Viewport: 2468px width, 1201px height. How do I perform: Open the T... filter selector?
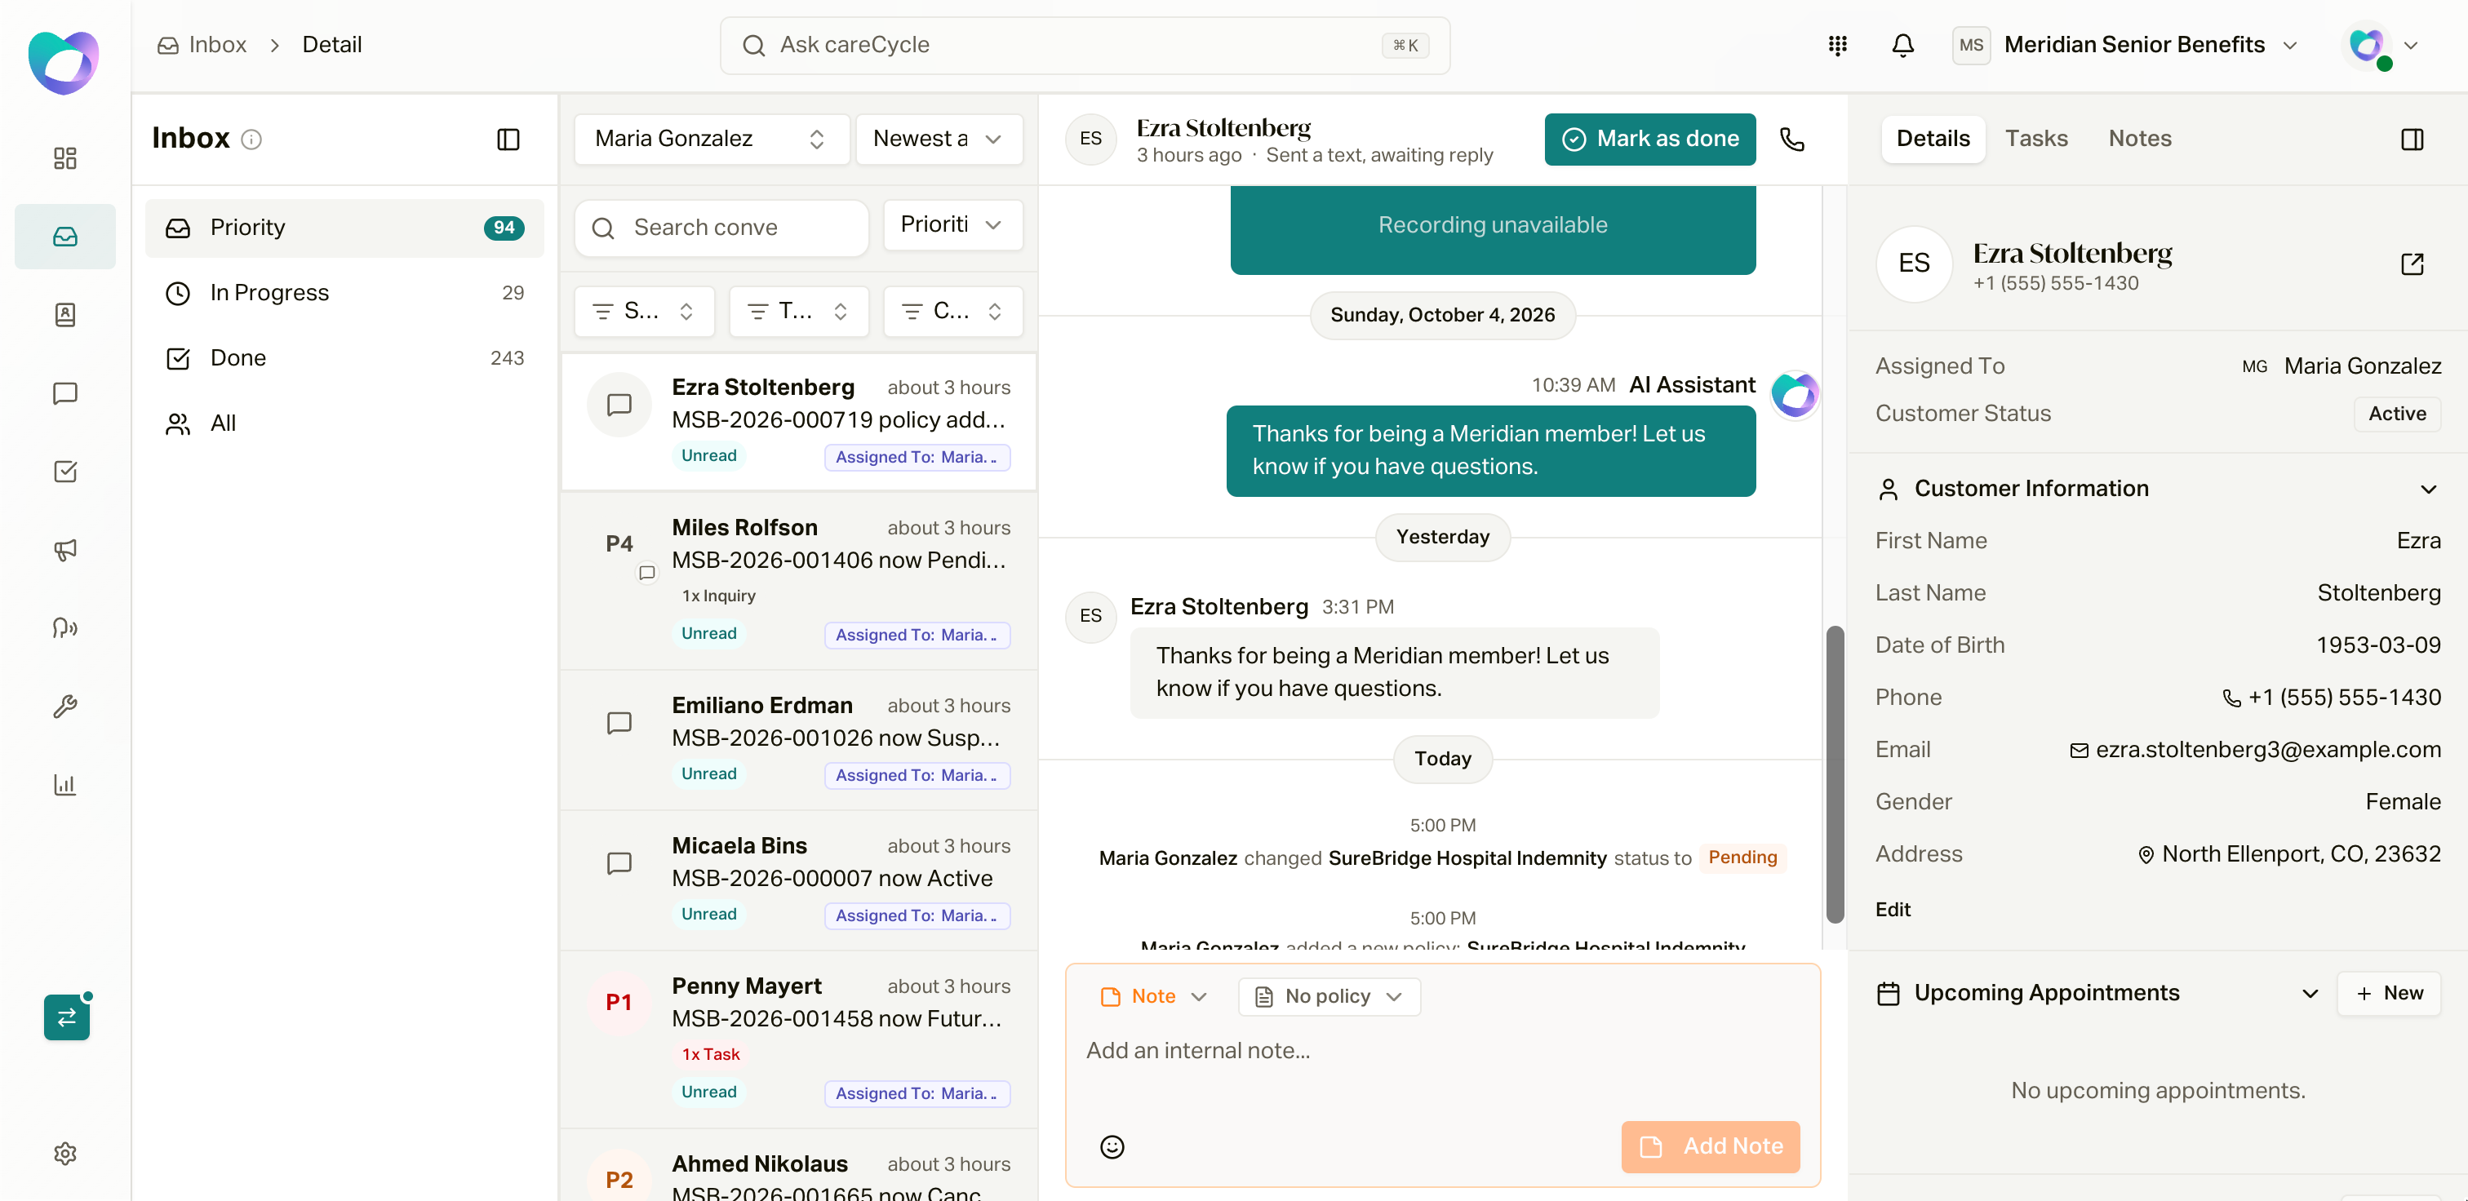coord(798,311)
